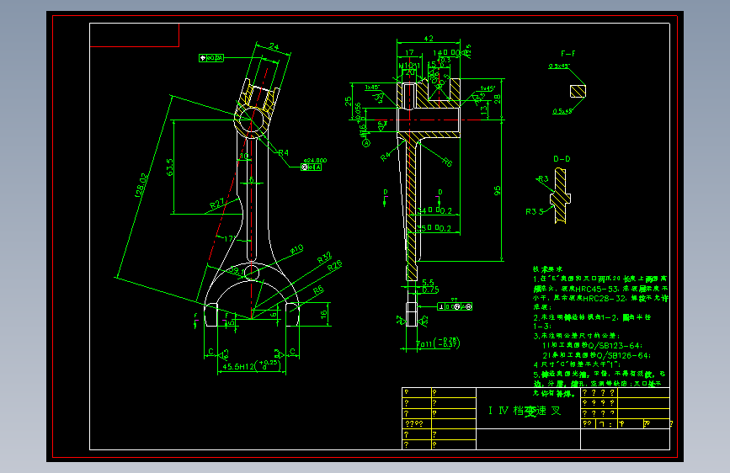Select the ø24.000 diameter annotation
Image resolution: width=730 pixels, height=473 pixels.
(x=315, y=160)
